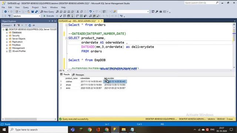Expand the Replication tree node
The width and height of the screenshot is (237, 133).
[7, 42]
